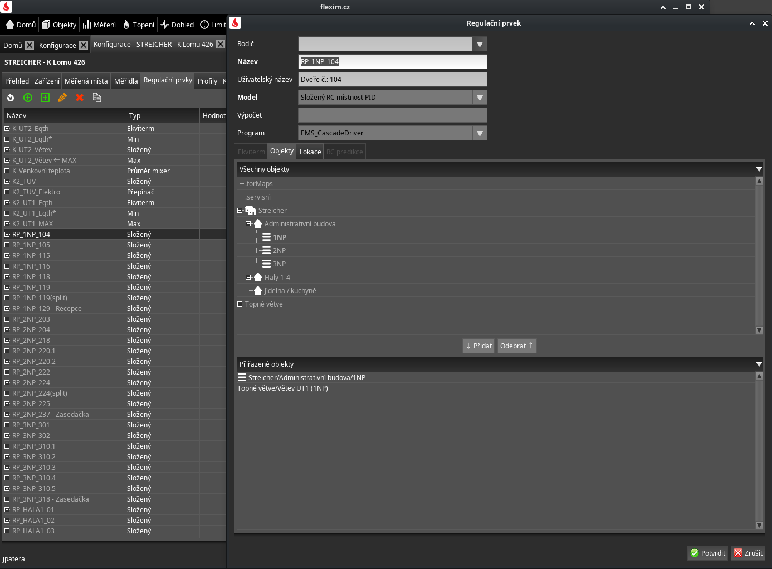The height and width of the screenshot is (569, 772).
Task: Open the Model dropdown
Action: tap(480, 98)
